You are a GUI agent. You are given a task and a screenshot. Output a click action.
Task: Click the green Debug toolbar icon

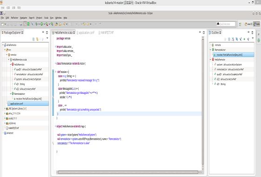point(36,24)
